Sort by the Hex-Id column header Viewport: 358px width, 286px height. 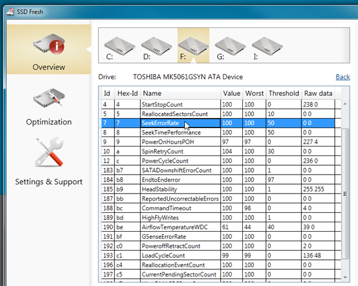[x=128, y=94]
